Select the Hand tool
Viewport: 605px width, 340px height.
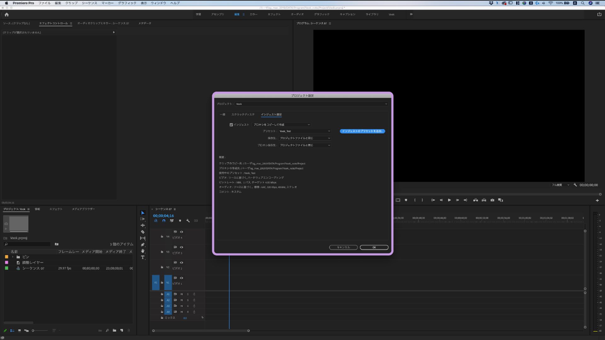(143, 251)
